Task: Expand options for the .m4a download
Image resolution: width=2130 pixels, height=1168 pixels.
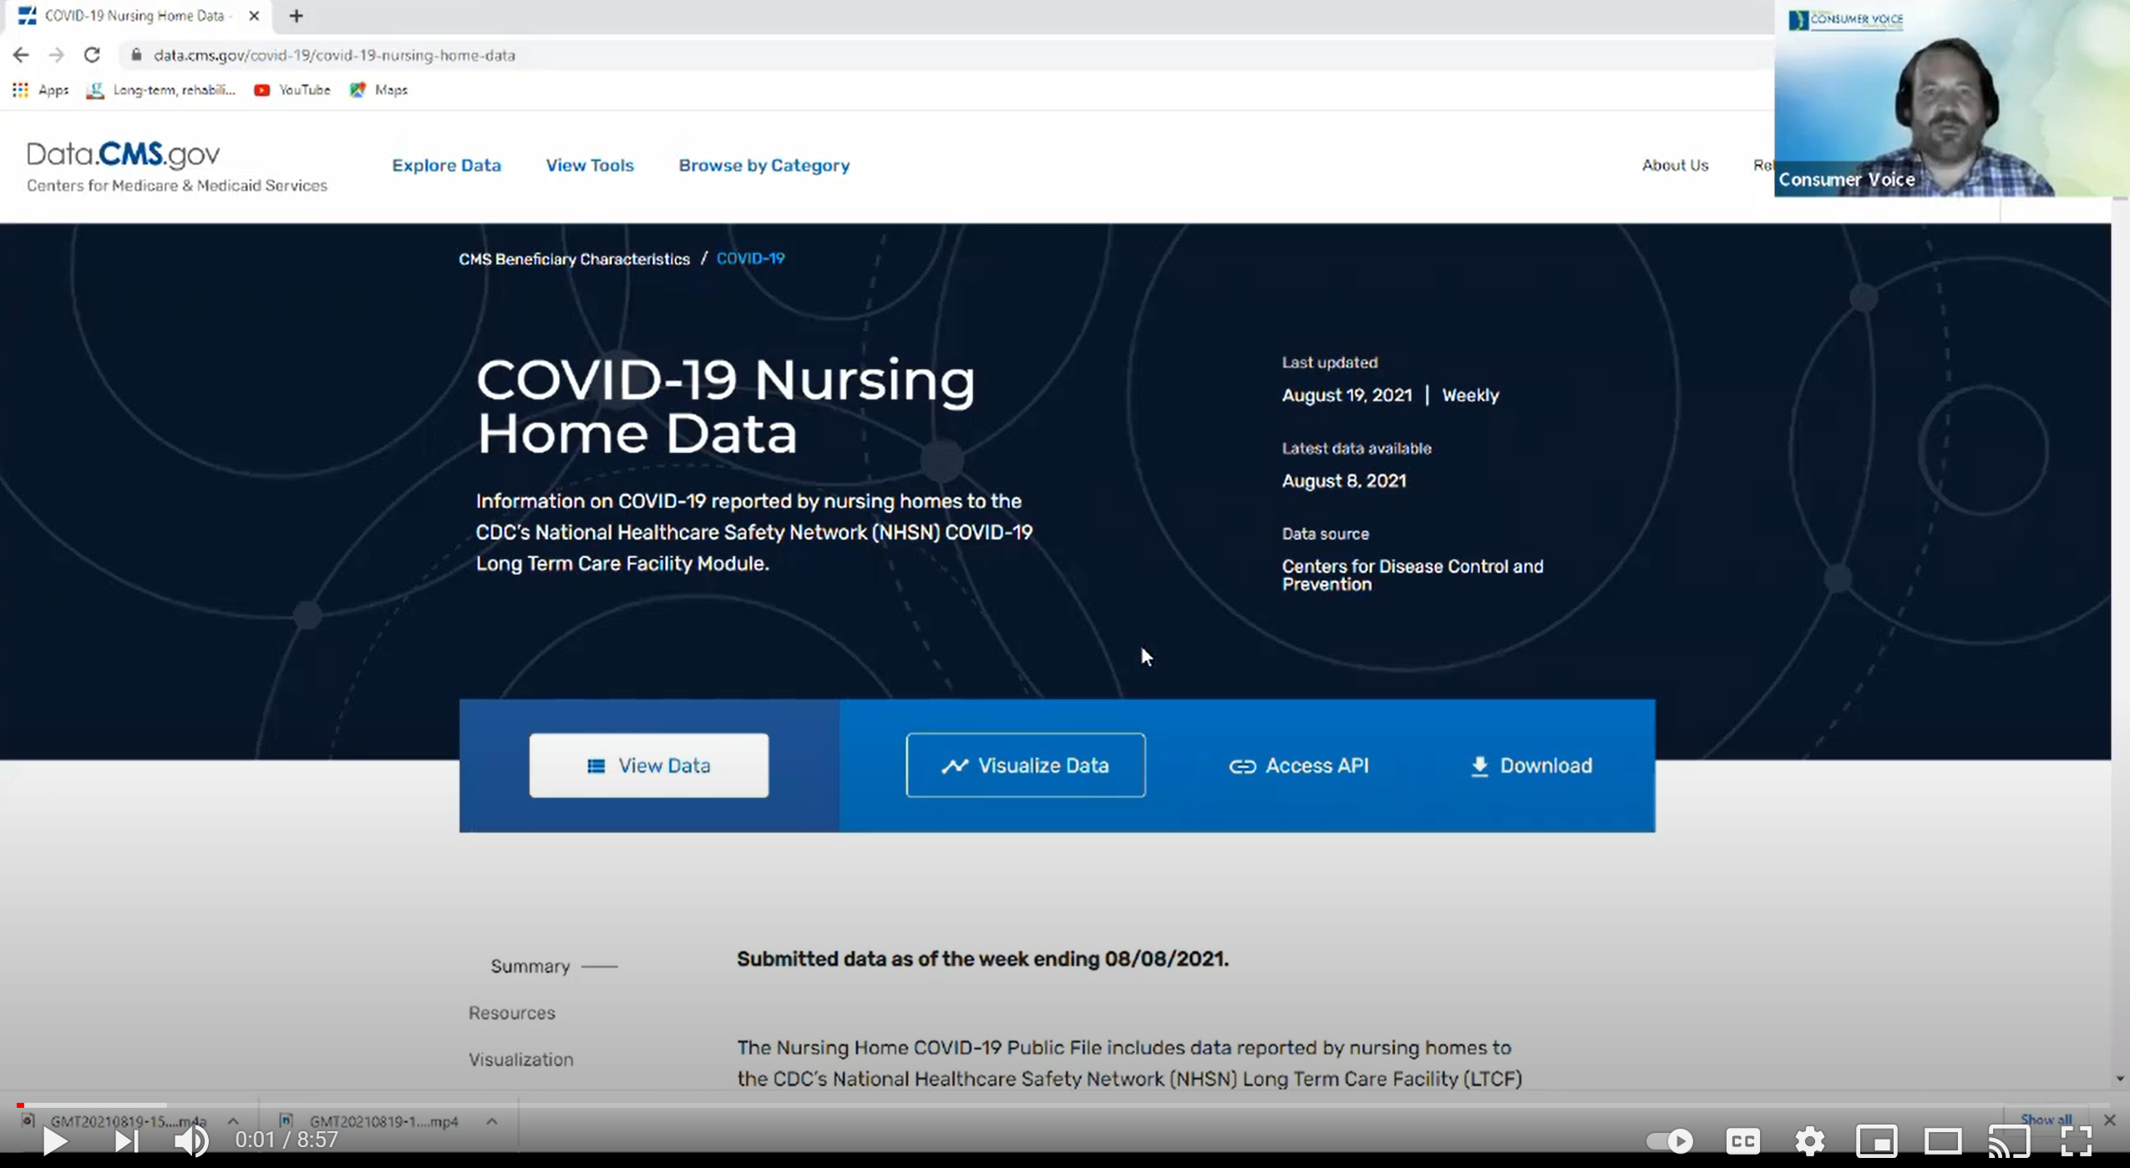Action: [233, 1121]
